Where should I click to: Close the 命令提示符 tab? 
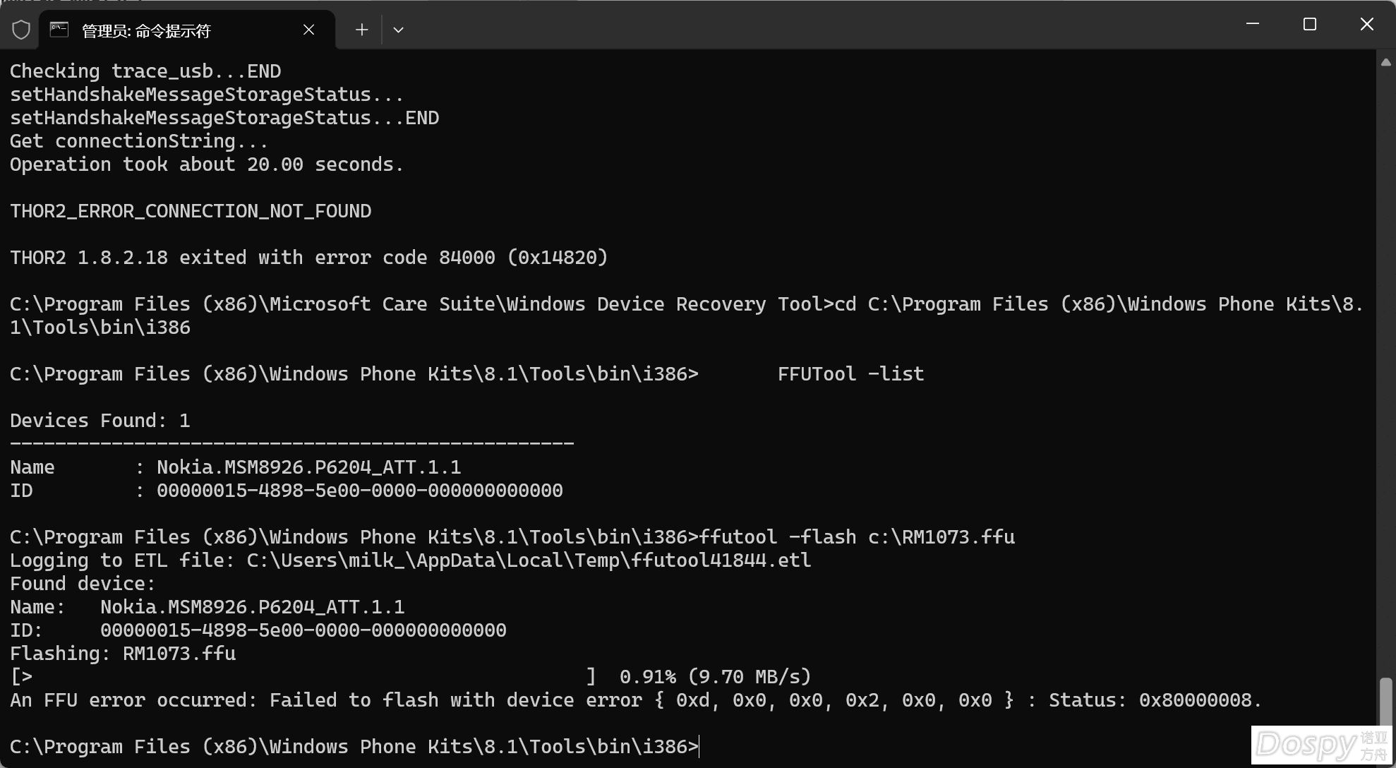pos(308,30)
